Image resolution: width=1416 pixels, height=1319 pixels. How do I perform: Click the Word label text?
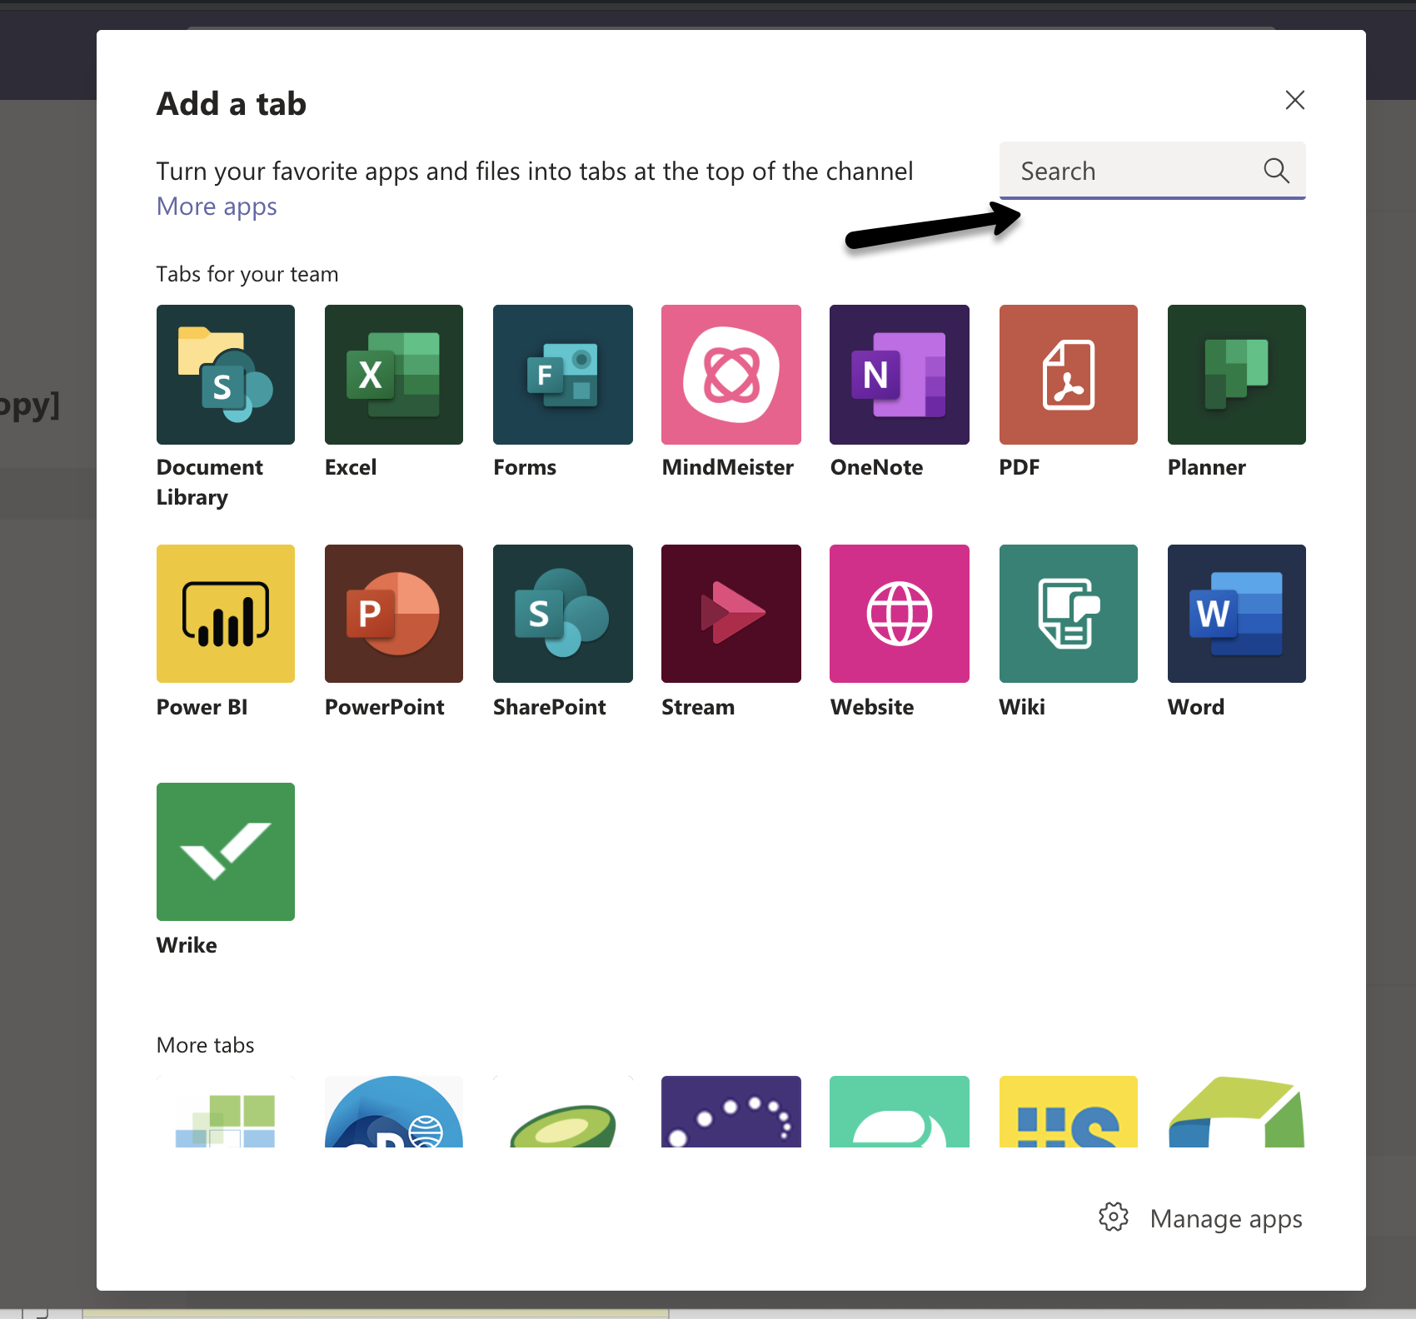(x=1196, y=707)
